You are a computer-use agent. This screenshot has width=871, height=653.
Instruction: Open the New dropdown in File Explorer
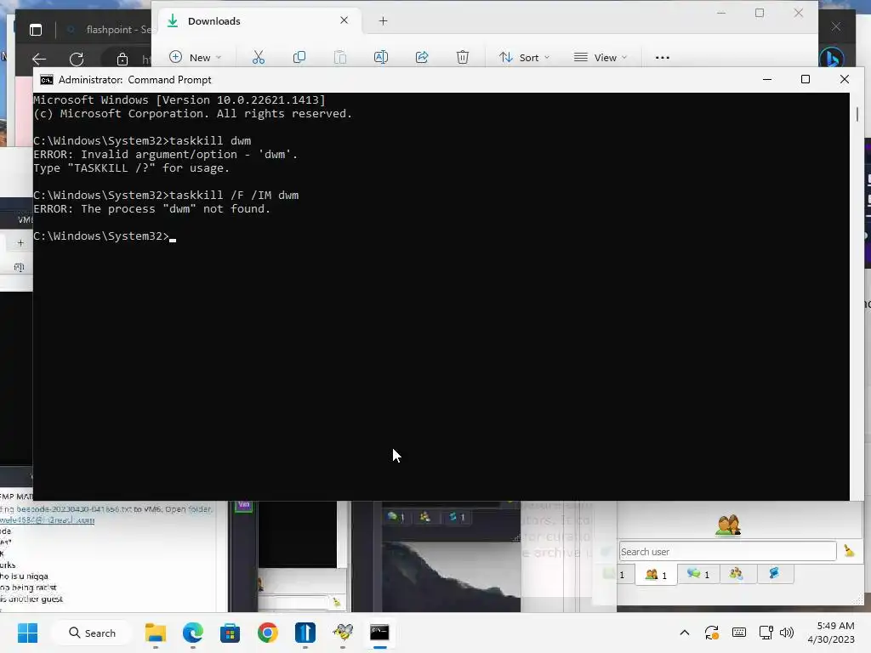pos(195,57)
